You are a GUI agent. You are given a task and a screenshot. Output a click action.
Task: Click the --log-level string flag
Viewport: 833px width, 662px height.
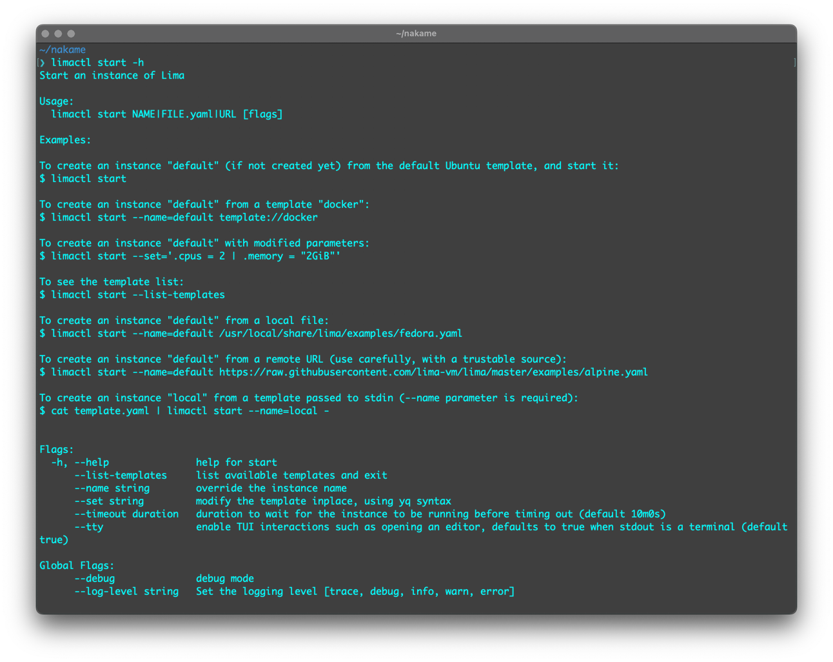click(x=126, y=592)
